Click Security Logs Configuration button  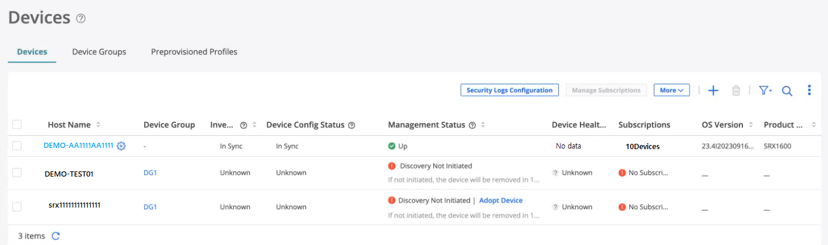(509, 90)
